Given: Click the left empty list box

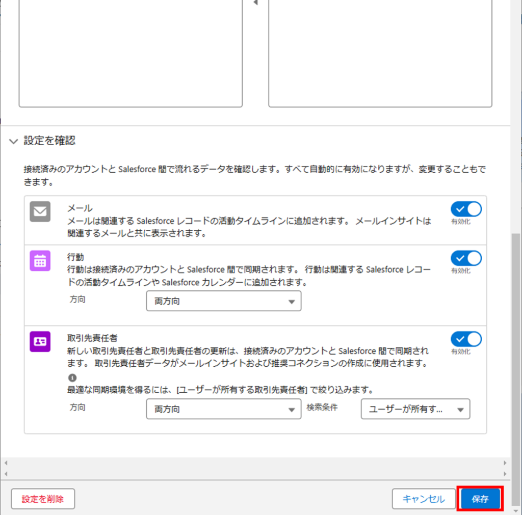Looking at the screenshot, I should pos(130,53).
